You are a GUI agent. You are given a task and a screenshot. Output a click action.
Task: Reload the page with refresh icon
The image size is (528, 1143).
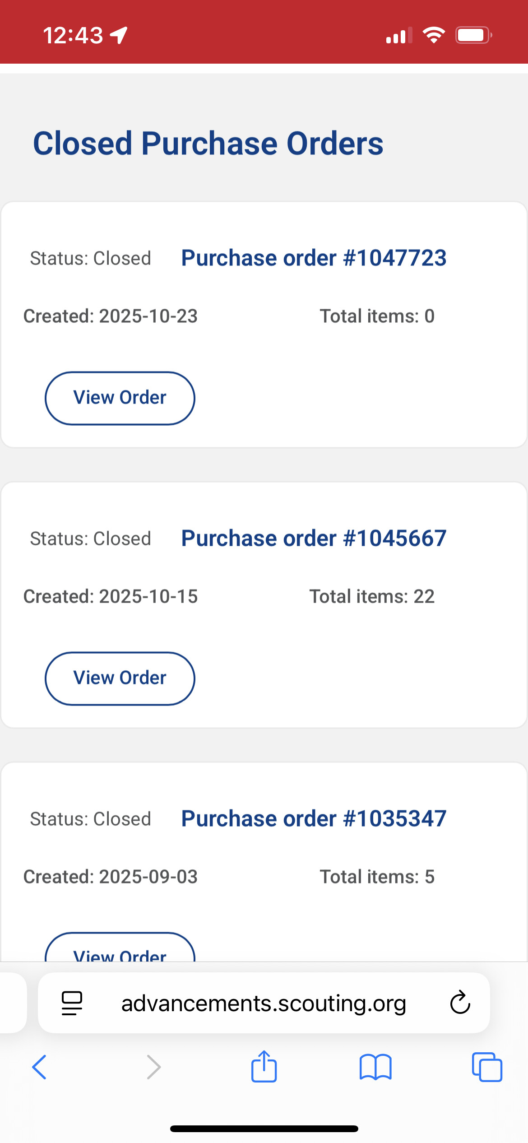pyautogui.click(x=460, y=1003)
